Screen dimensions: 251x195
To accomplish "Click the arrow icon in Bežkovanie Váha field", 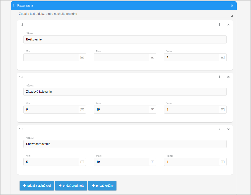I will click(x=223, y=57).
